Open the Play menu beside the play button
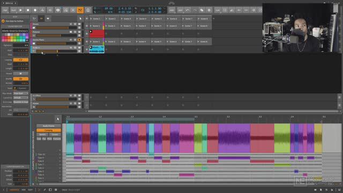Viewport: 343px width, 193px height. click(x=13, y=10)
